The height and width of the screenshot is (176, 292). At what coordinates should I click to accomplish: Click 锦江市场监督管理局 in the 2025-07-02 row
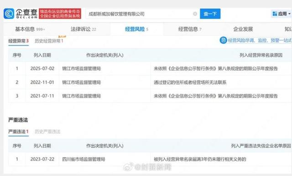tap(81, 69)
